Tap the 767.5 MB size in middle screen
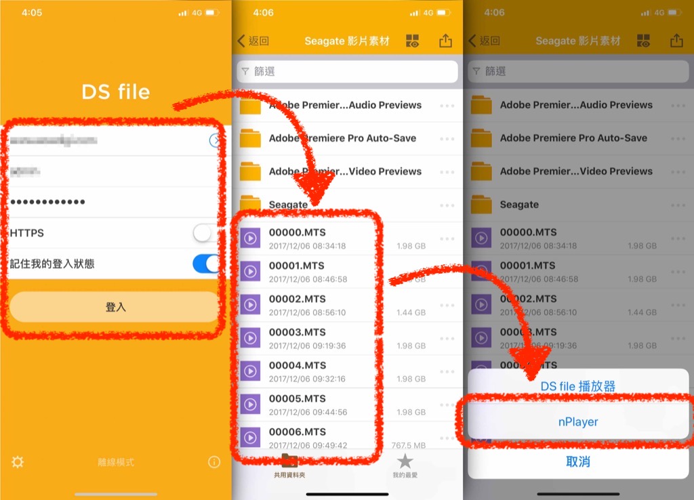The image size is (694, 500). (x=409, y=445)
